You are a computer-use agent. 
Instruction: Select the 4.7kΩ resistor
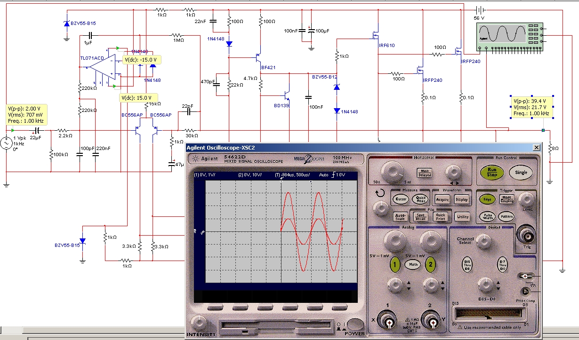pos(260,85)
